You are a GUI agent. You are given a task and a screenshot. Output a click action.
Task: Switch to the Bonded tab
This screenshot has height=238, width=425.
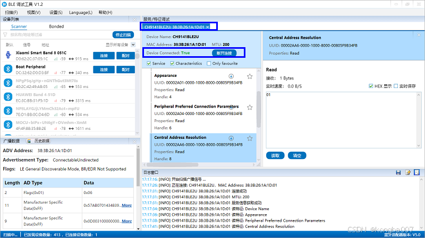point(56,27)
